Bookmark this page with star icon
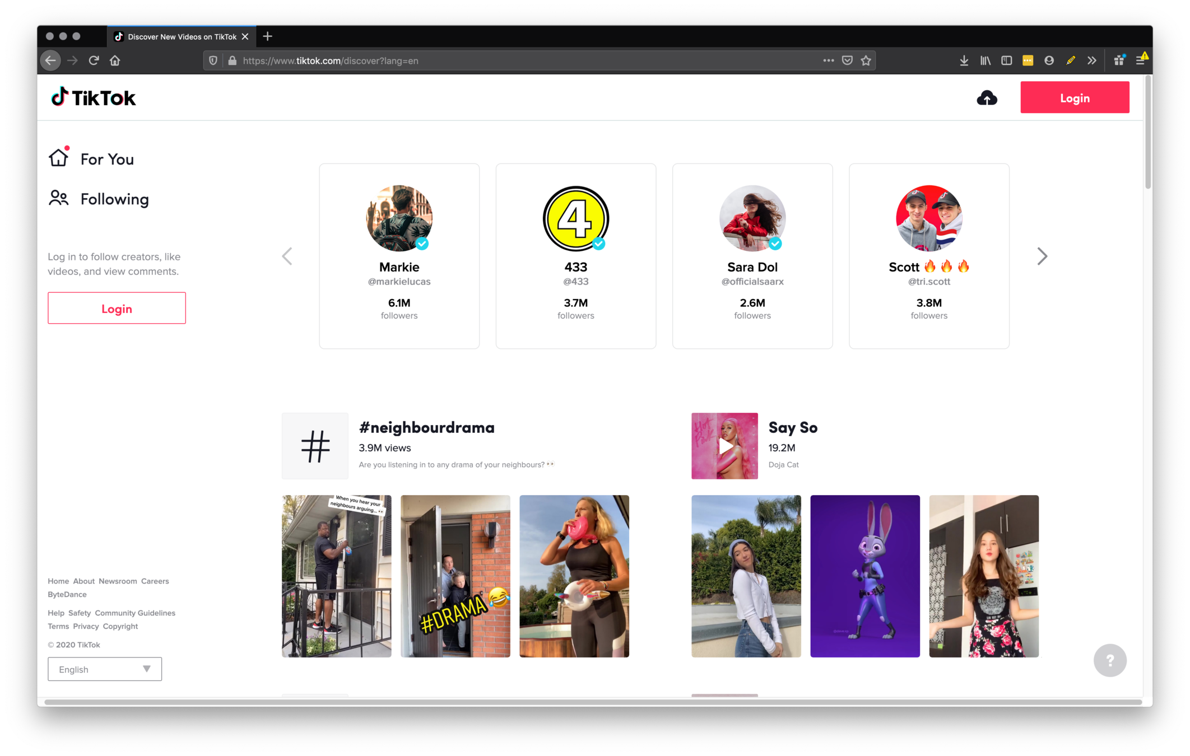This screenshot has height=756, width=1190. [x=866, y=60]
